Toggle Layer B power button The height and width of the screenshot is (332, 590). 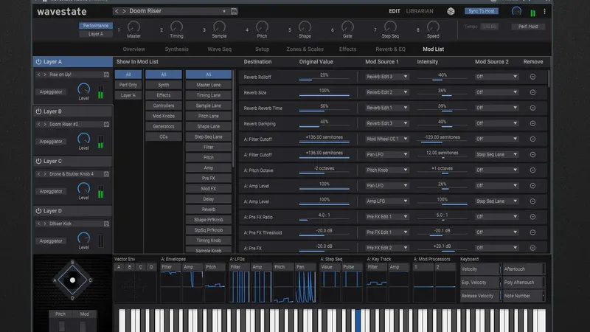(38, 111)
